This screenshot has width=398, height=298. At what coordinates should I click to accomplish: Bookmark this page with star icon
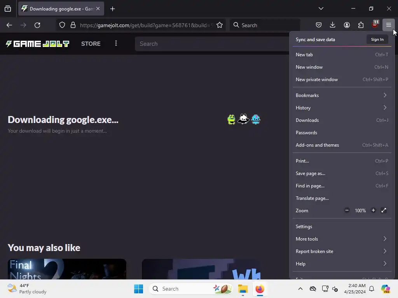(x=220, y=25)
